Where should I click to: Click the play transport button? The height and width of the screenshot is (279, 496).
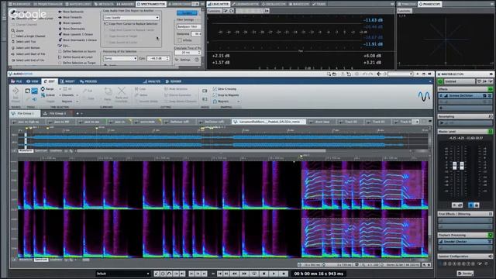[x=274, y=274]
